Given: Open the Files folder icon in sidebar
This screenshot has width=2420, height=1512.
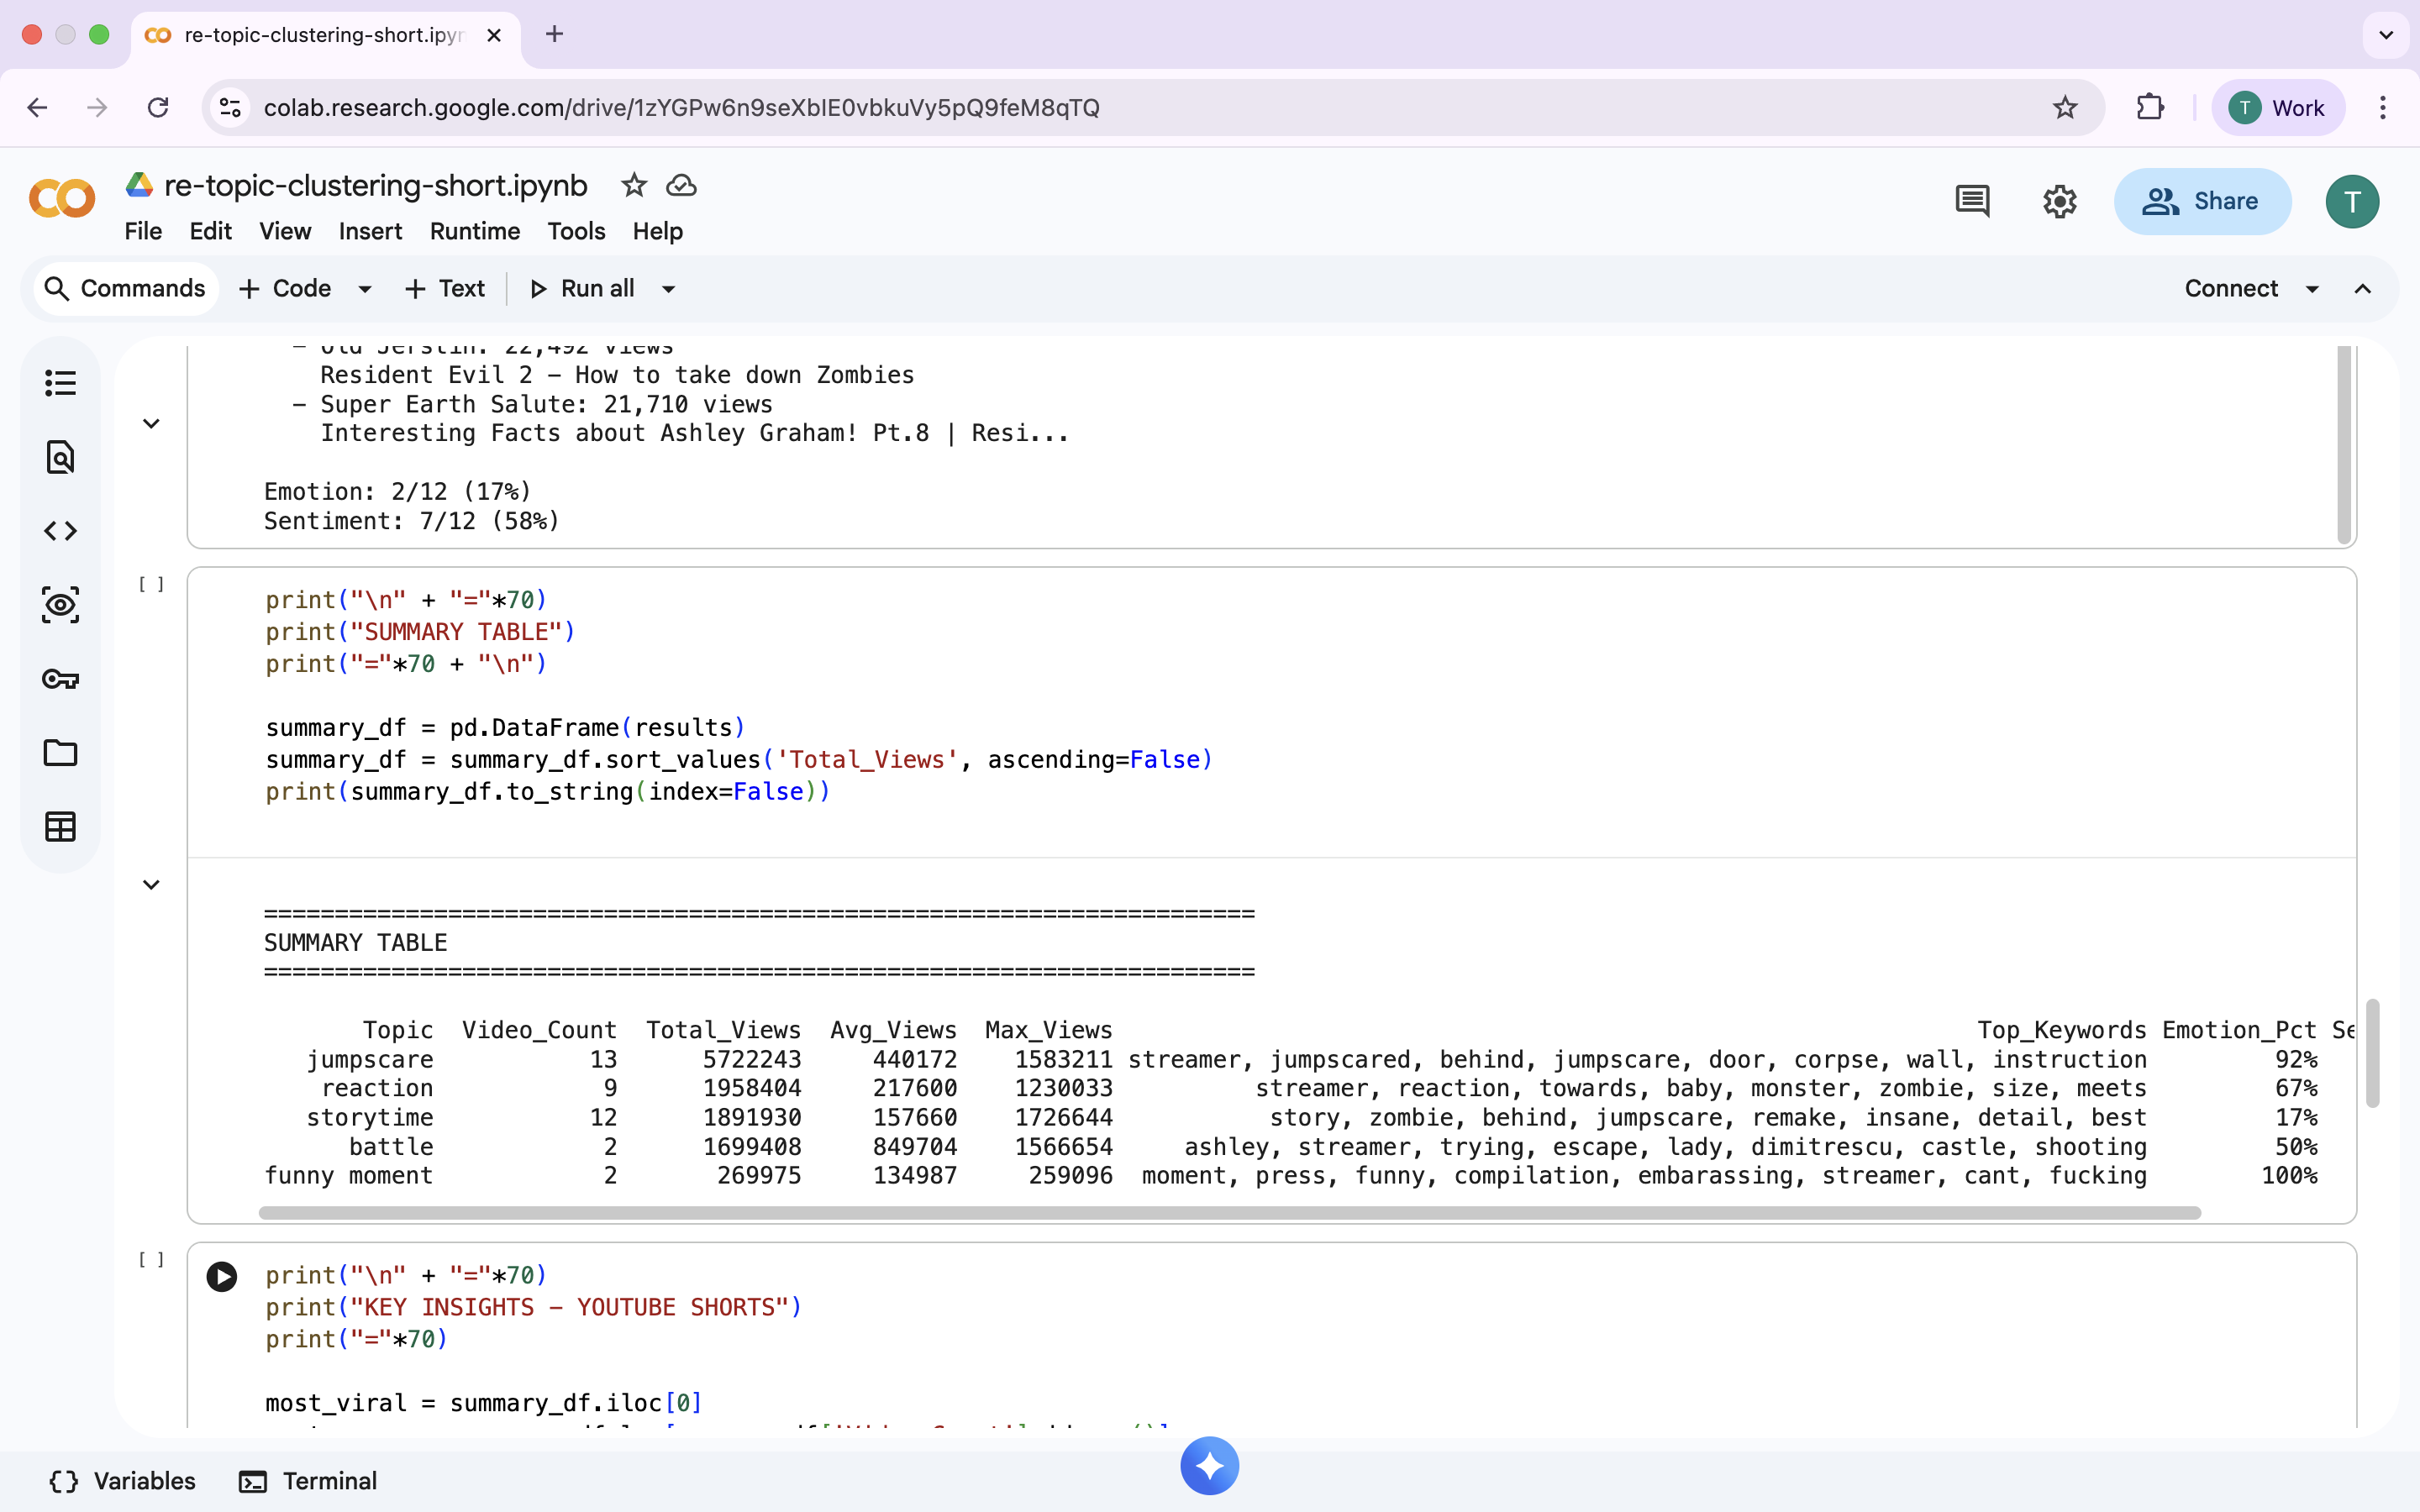Looking at the screenshot, I should [60, 753].
